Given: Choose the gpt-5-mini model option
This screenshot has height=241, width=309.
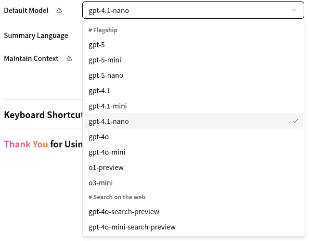Looking at the screenshot, I should (x=105, y=60).
